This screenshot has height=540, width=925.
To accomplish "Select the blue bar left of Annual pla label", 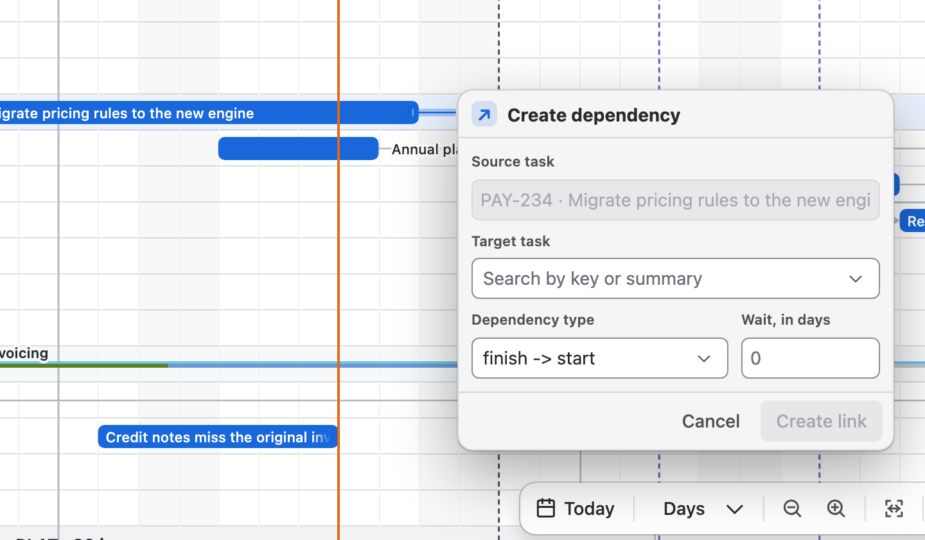I will 298,148.
